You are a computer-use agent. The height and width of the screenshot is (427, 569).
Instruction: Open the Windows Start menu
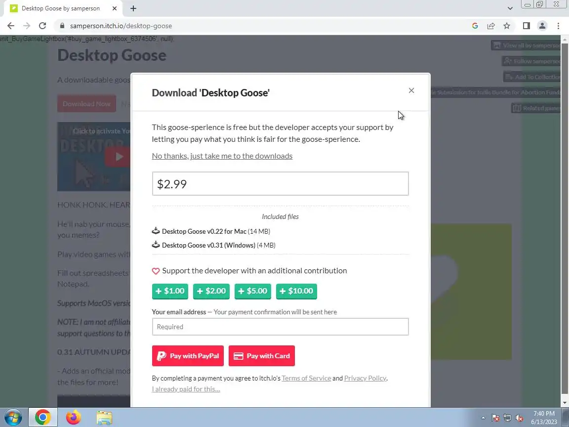[13, 418]
